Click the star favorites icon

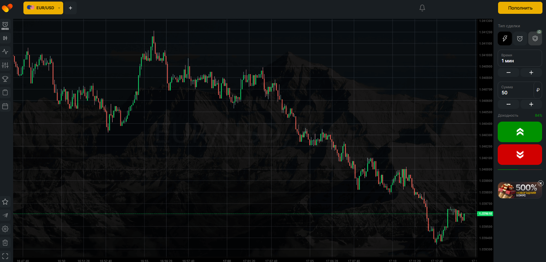click(x=5, y=202)
